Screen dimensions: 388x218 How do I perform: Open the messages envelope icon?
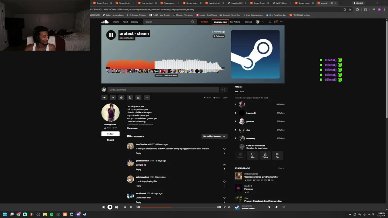point(276,22)
